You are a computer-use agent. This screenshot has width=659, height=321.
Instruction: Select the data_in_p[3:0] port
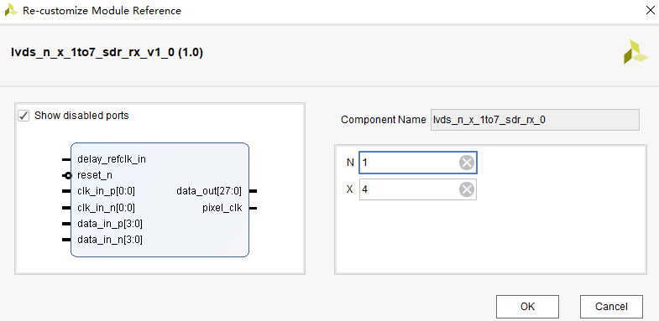[x=110, y=224]
